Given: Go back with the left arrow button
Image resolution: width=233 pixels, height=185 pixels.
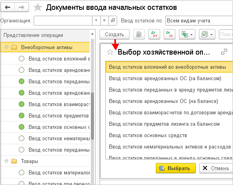Looking at the screenshot, I should coord(7,7).
